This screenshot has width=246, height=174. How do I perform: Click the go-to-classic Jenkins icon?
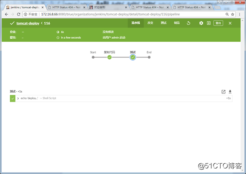[209, 23]
